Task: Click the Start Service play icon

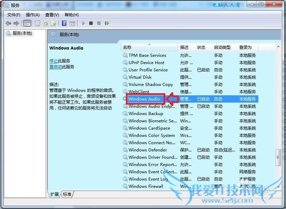Action: point(84,23)
